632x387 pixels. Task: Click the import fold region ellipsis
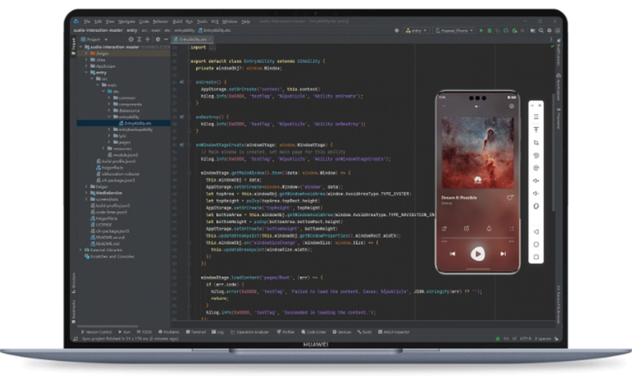212,47
